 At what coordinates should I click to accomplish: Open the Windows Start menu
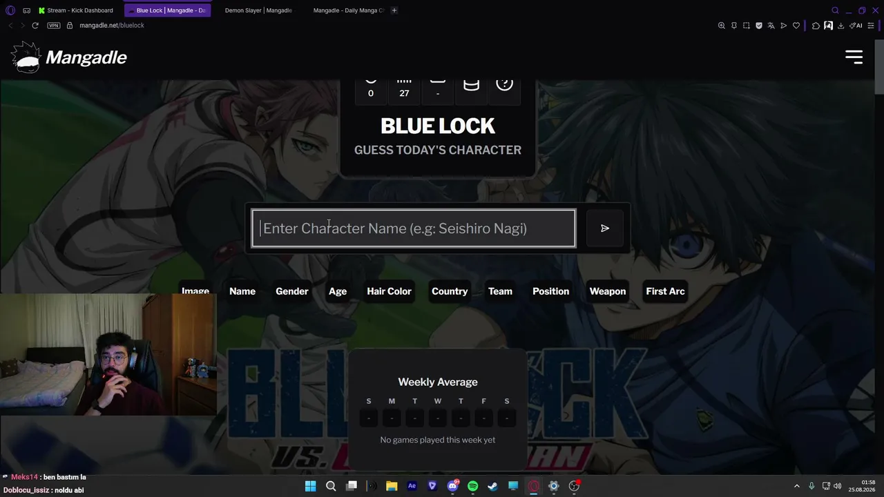[x=311, y=486]
